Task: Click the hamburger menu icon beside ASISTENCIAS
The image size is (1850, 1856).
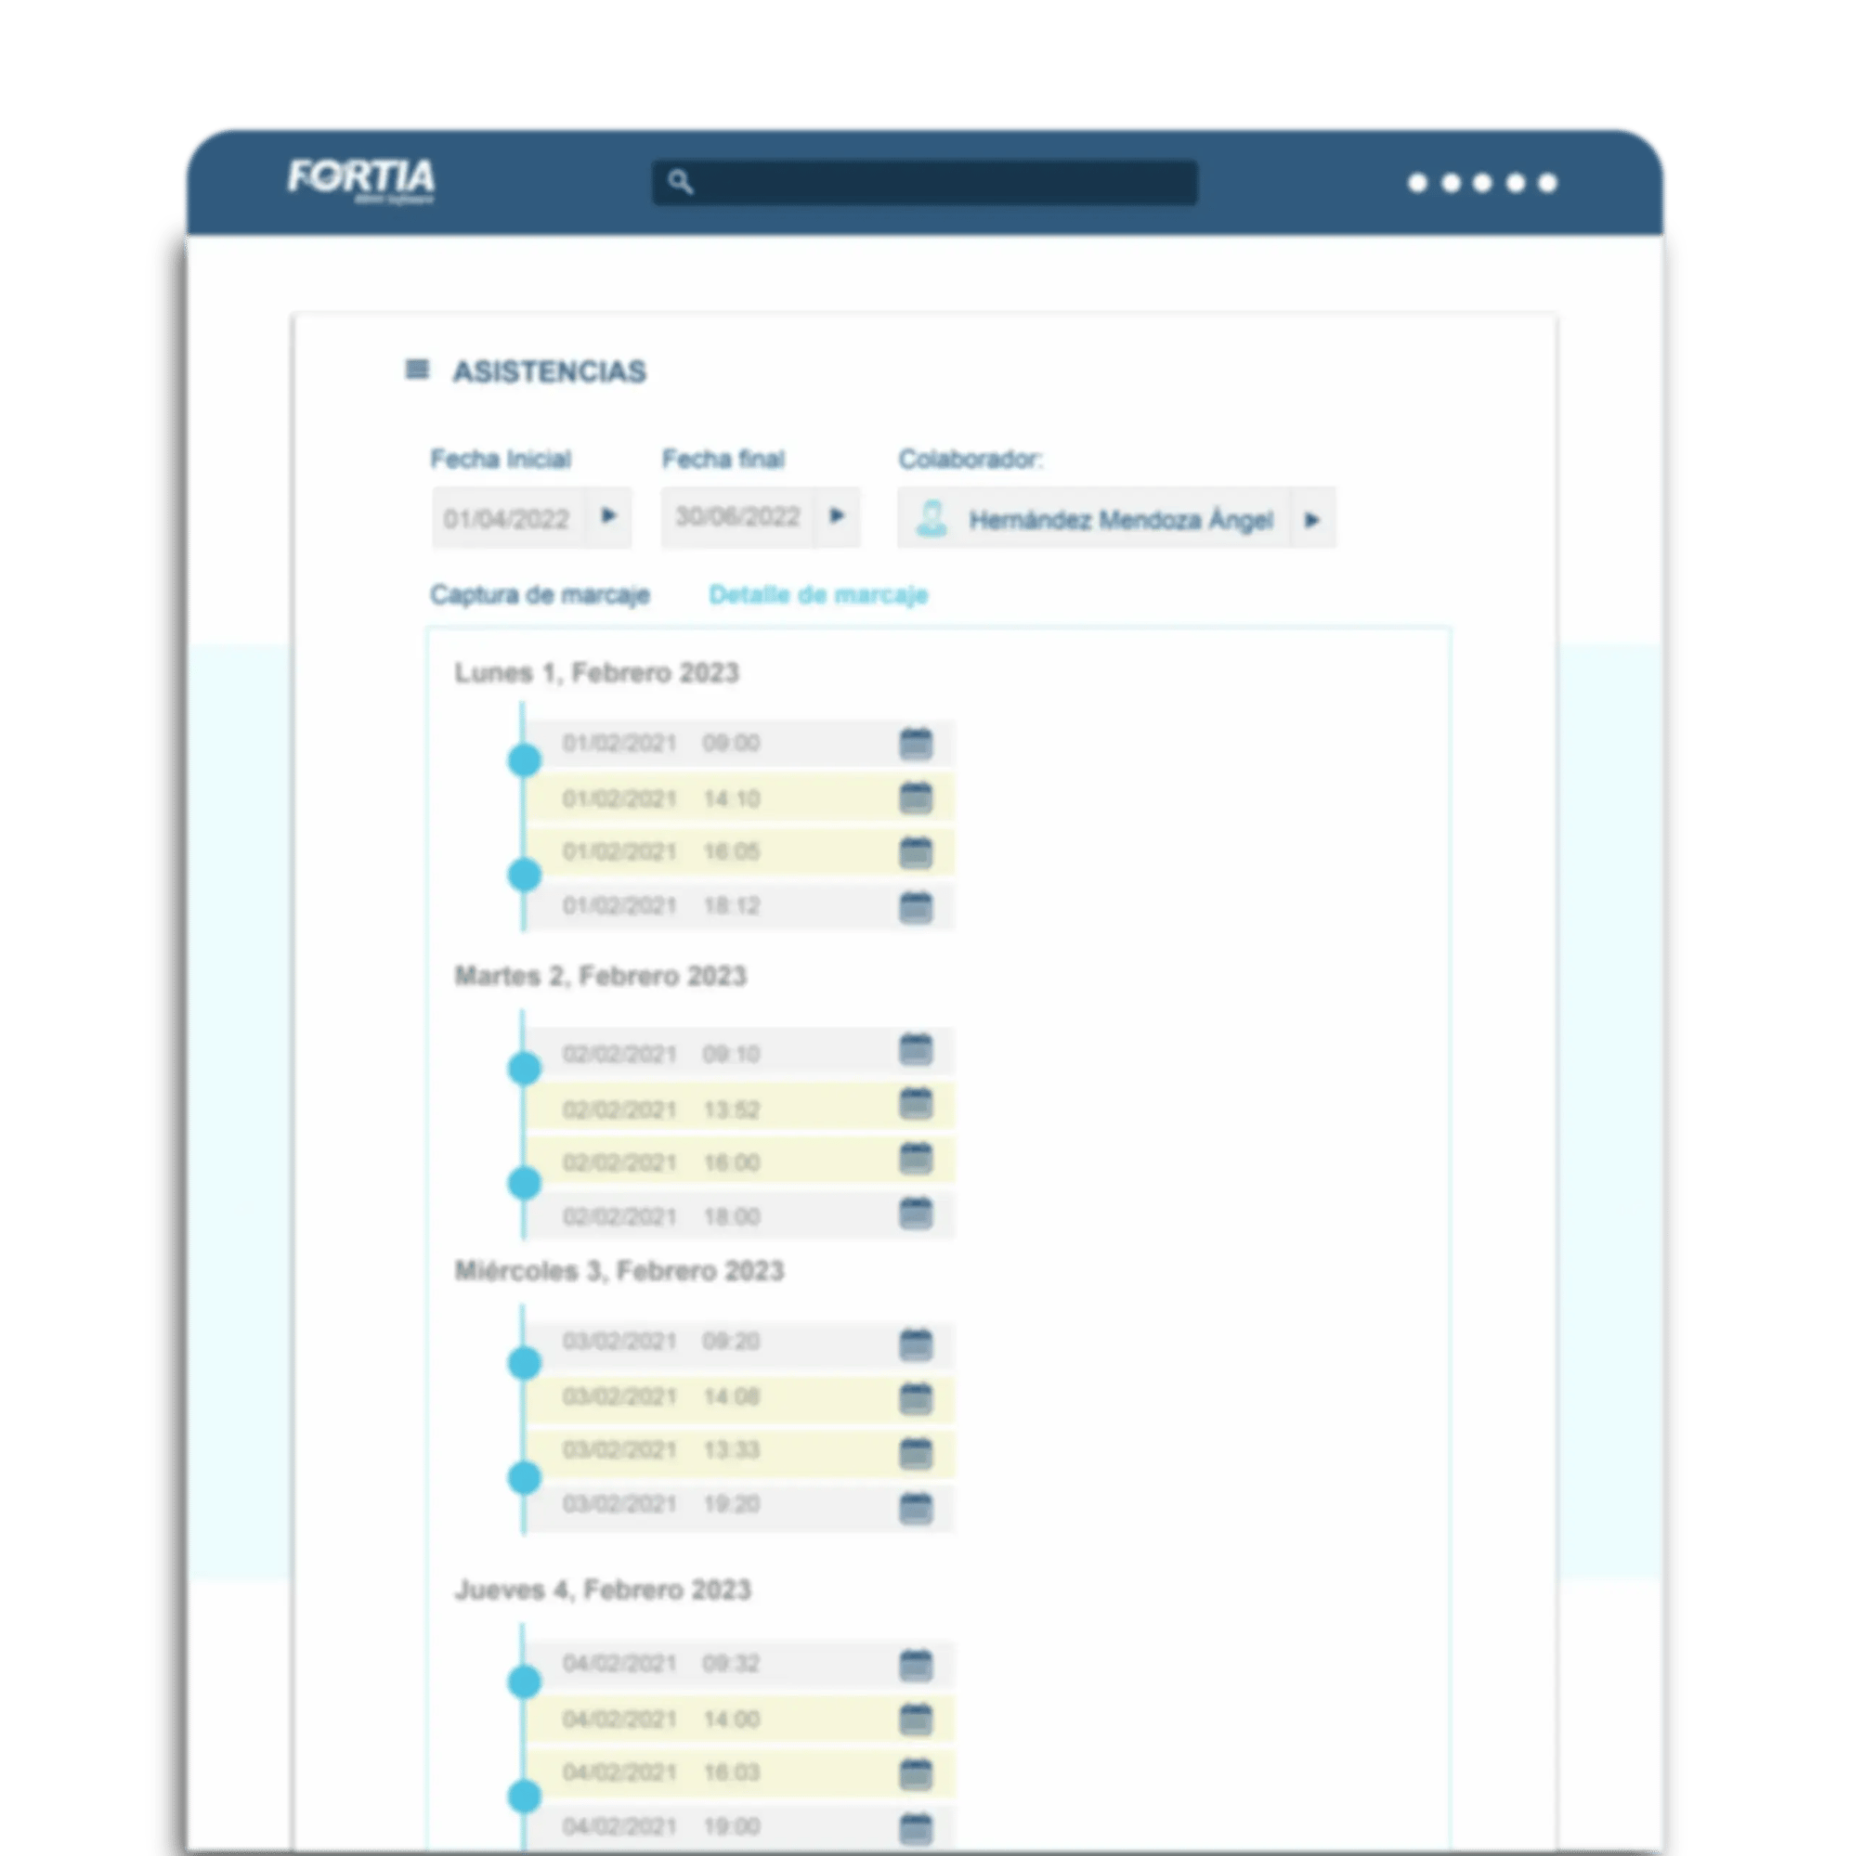Action: [x=416, y=369]
